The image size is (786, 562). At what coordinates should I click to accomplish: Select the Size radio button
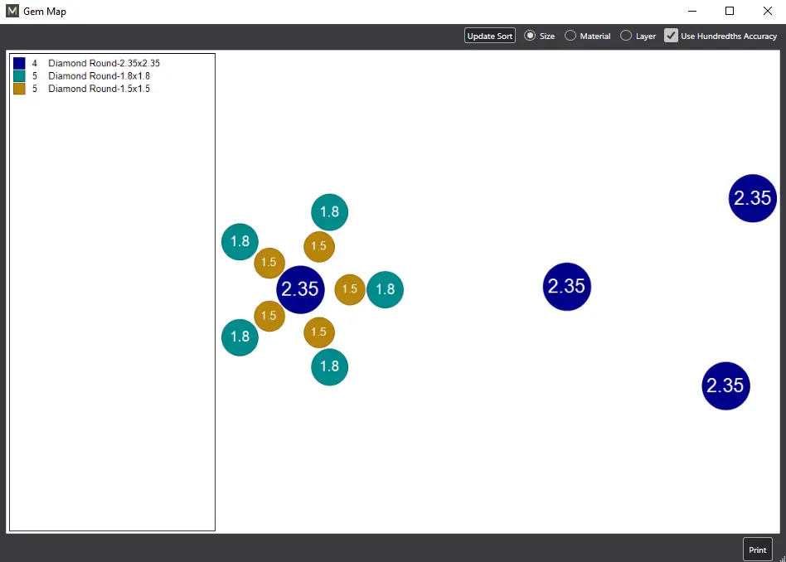tap(531, 36)
